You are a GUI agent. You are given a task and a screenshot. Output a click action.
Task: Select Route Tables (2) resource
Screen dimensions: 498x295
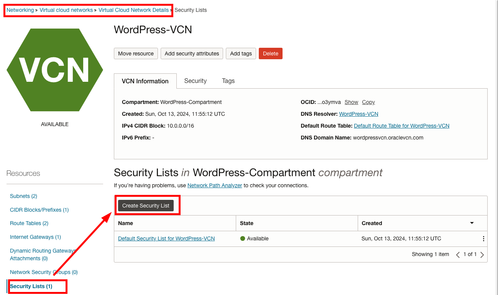[x=29, y=223]
